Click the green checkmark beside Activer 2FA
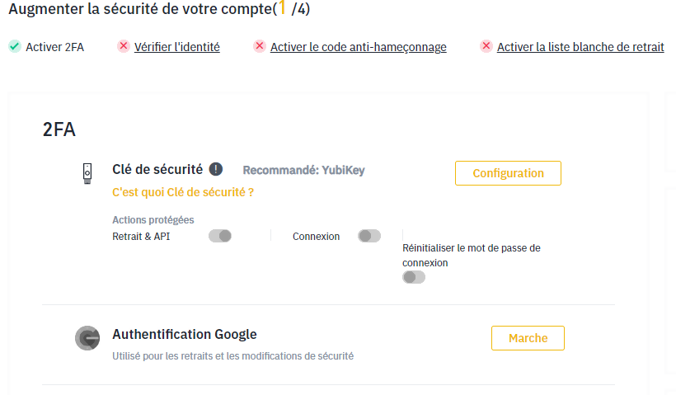676x395 pixels. (15, 46)
